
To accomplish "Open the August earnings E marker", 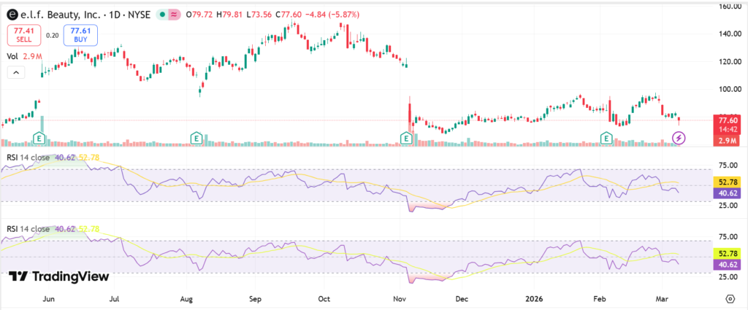I will [196, 137].
